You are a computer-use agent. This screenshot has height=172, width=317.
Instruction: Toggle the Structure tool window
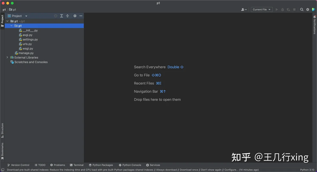[x=2, y=130]
